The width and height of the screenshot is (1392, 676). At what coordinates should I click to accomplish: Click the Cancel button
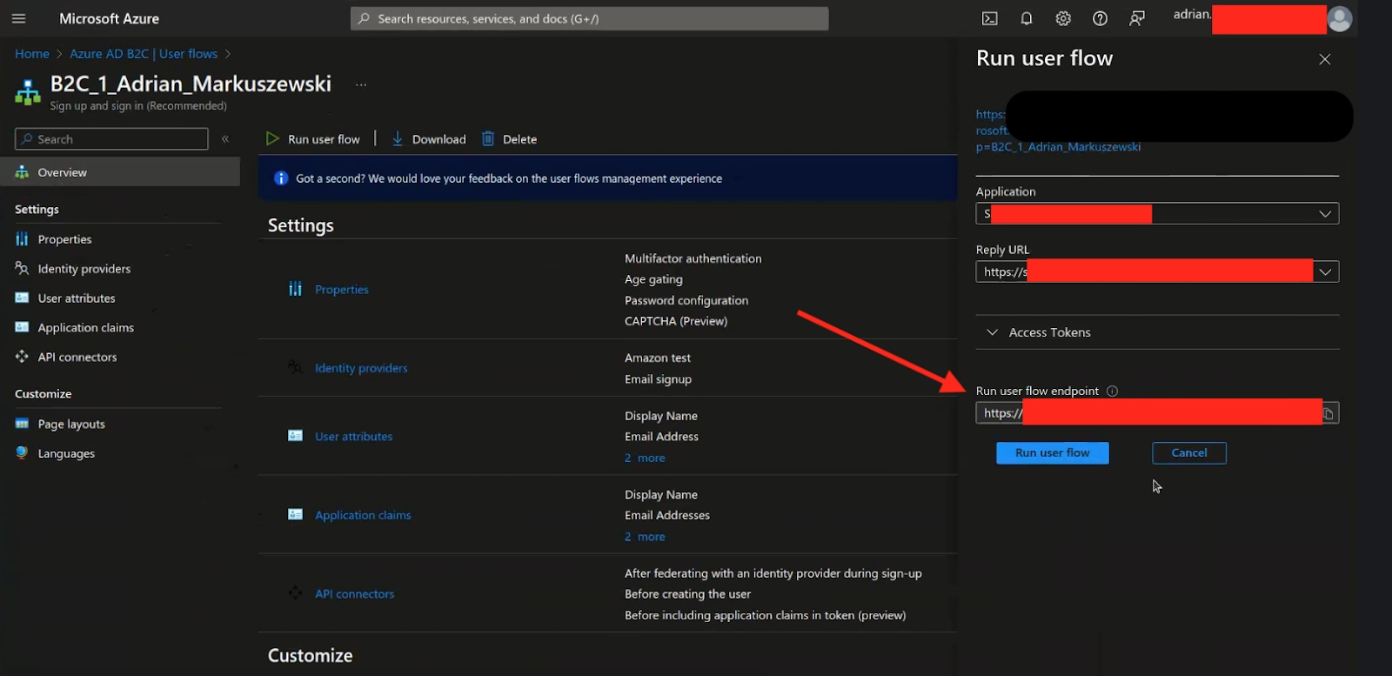point(1189,453)
